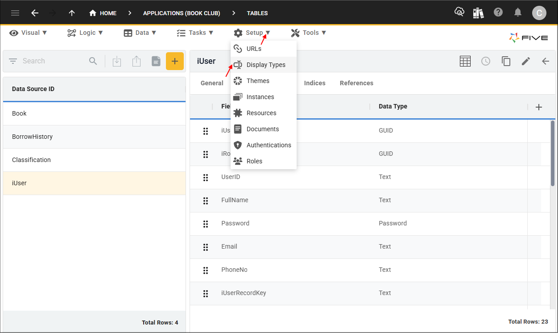This screenshot has width=558, height=333.
Task: Click the drag handle of the PhoneNo row
Action: (206, 270)
